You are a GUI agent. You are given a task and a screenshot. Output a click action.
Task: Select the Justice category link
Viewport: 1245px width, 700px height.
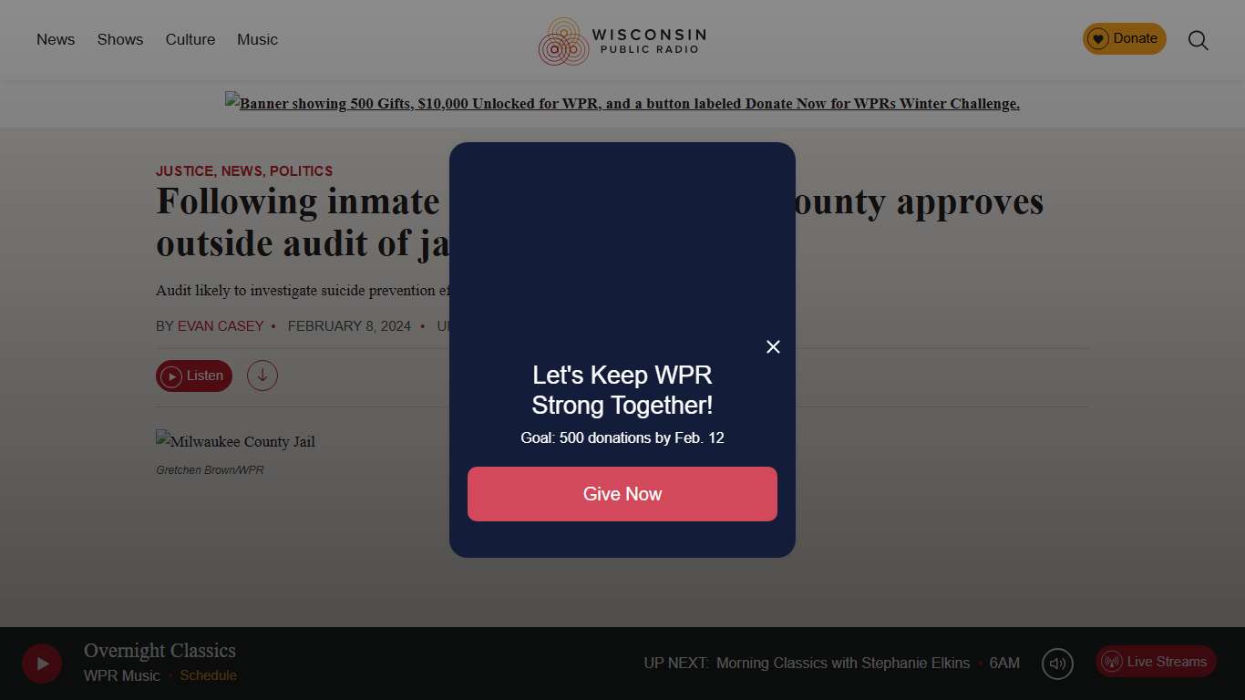coord(185,171)
